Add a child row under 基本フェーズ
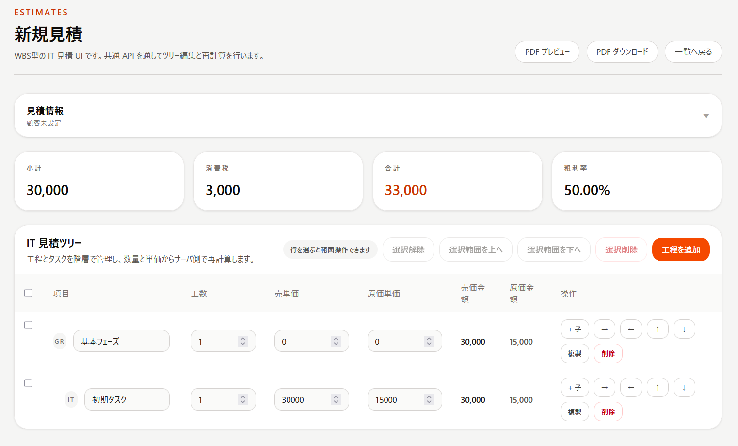The image size is (738, 446). click(575, 329)
